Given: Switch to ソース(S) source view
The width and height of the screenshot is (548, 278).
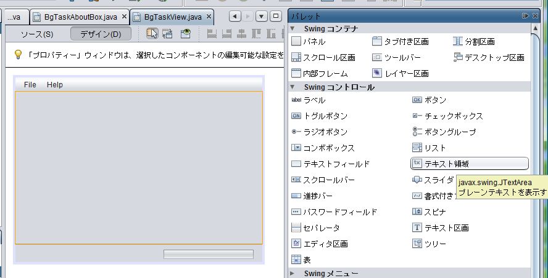Looking at the screenshot, I should (37, 34).
